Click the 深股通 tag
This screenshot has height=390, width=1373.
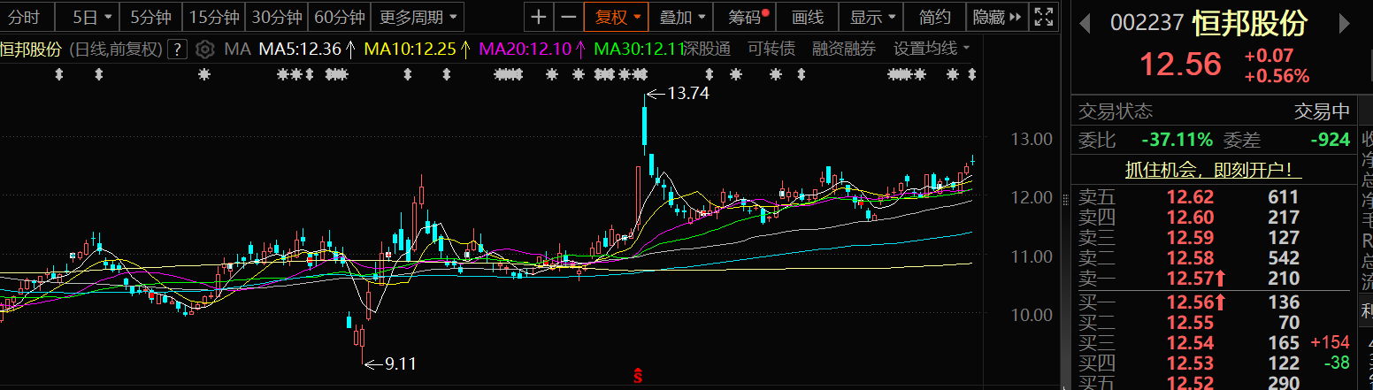(x=707, y=49)
